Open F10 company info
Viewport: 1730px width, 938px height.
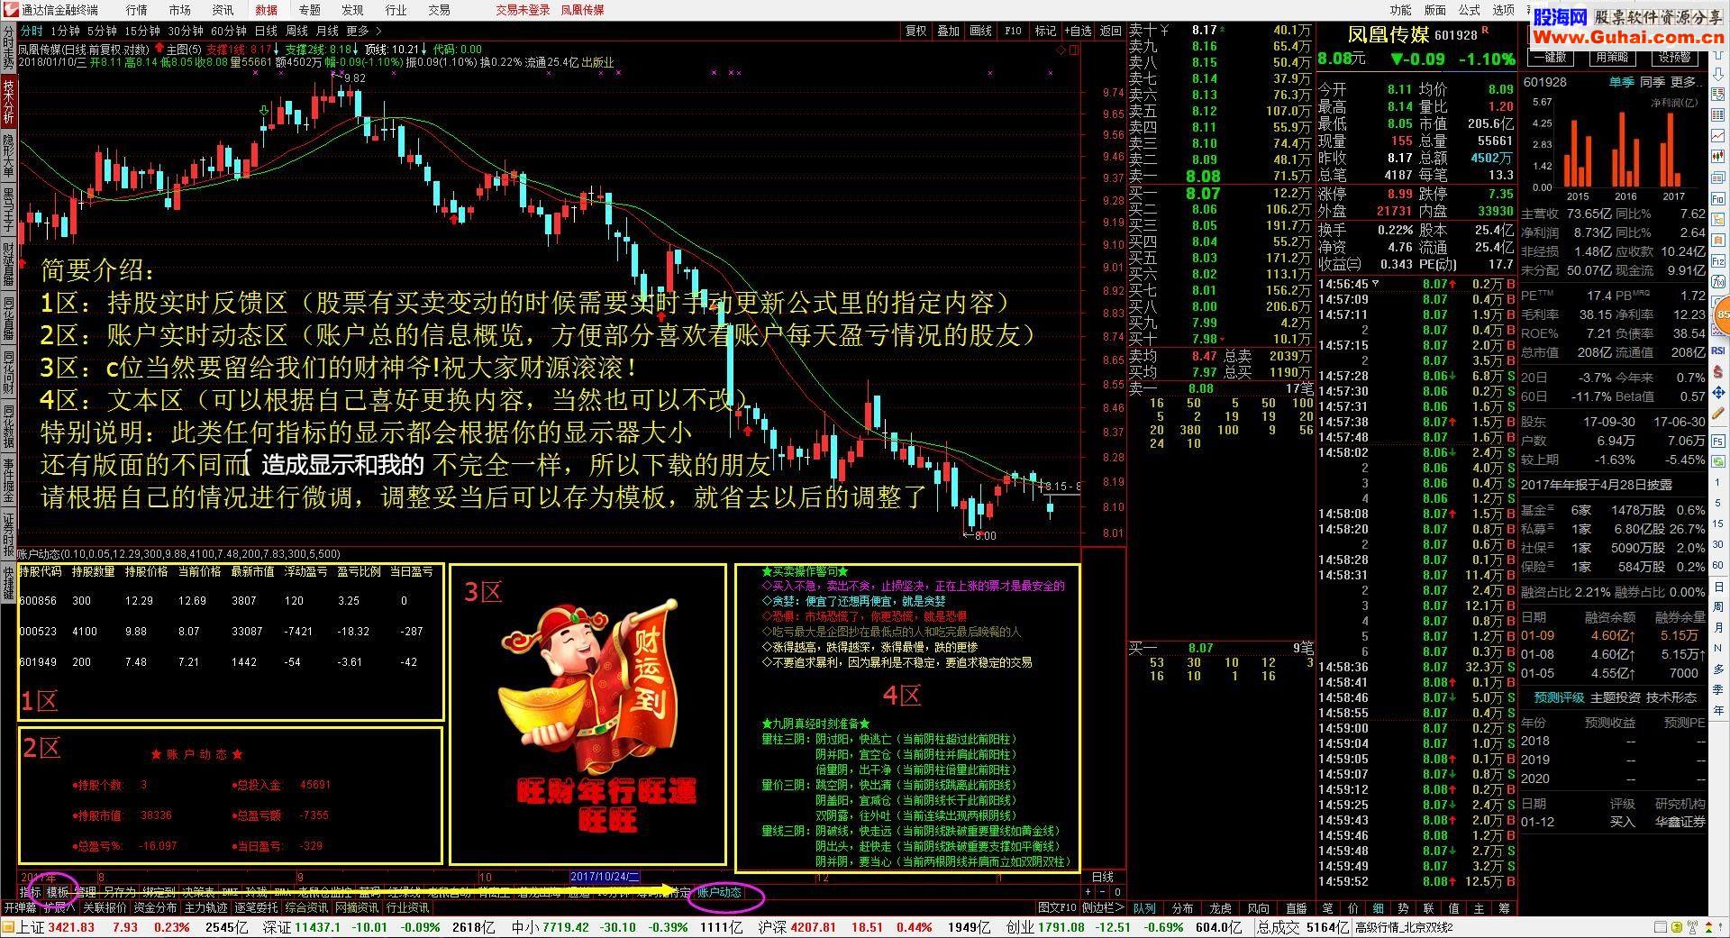(1013, 31)
